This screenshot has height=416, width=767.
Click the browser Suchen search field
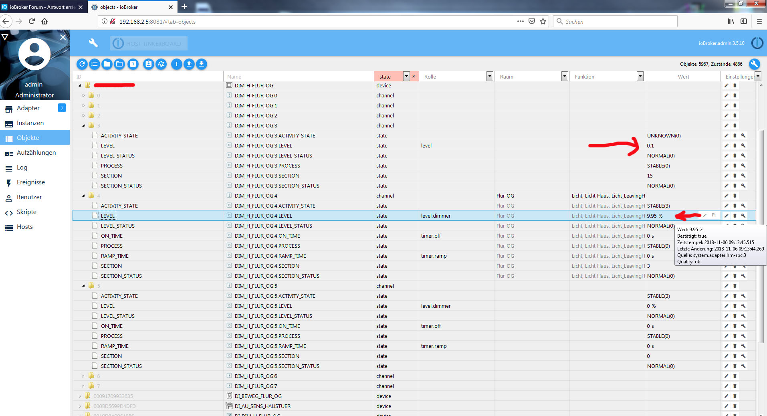[x=615, y=21]
